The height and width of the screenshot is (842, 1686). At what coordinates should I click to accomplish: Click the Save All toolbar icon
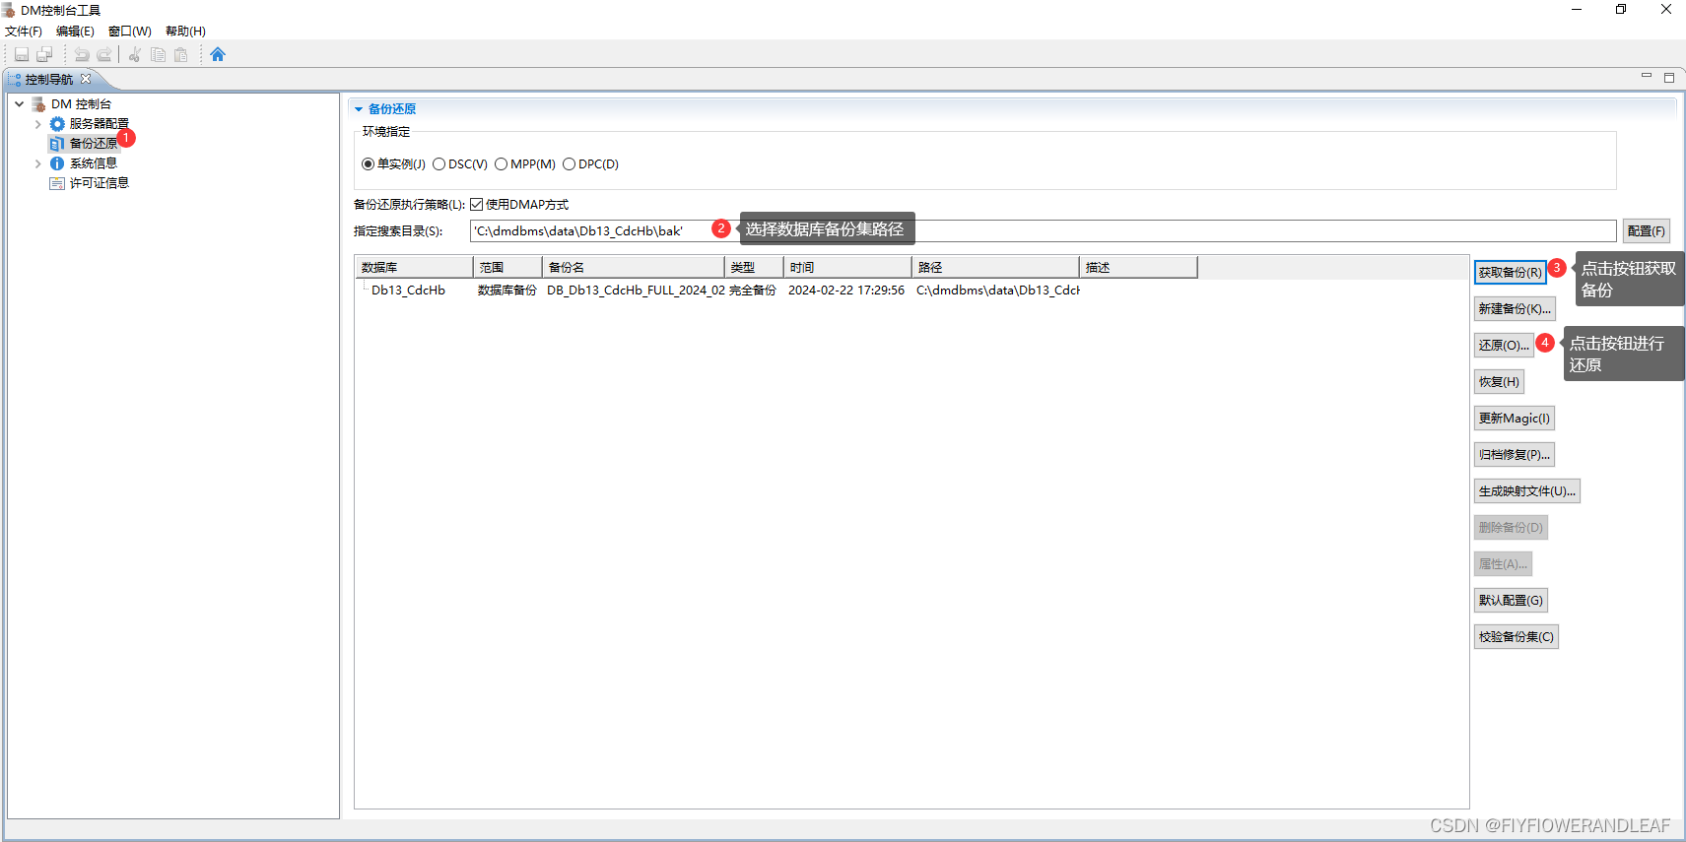[x=44, y=54]
